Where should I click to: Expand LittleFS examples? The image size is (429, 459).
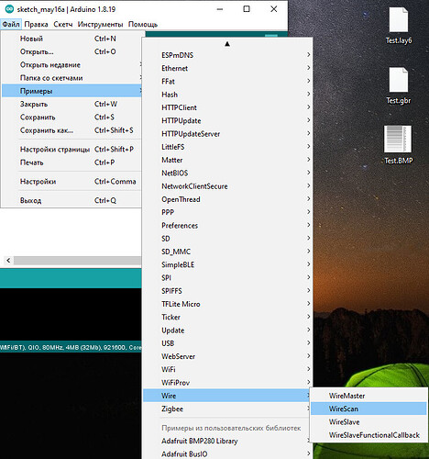pyautogui.click(x=227, y=147)
